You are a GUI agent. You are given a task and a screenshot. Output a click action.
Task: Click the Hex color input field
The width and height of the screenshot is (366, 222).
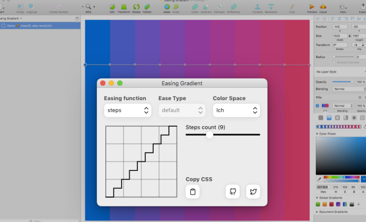coord(323,187)
